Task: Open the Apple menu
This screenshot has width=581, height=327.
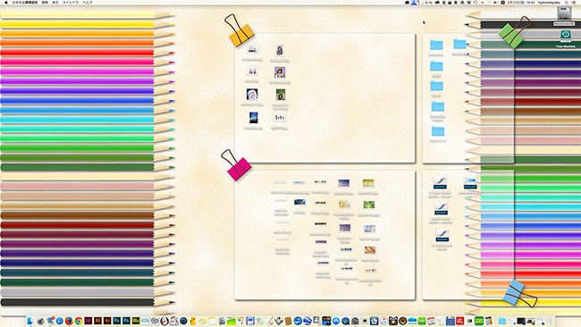Action: pos(6,2)
